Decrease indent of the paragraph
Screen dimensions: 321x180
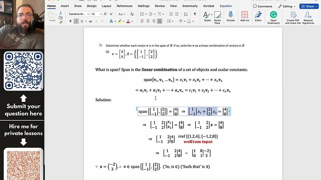[171, 14]
